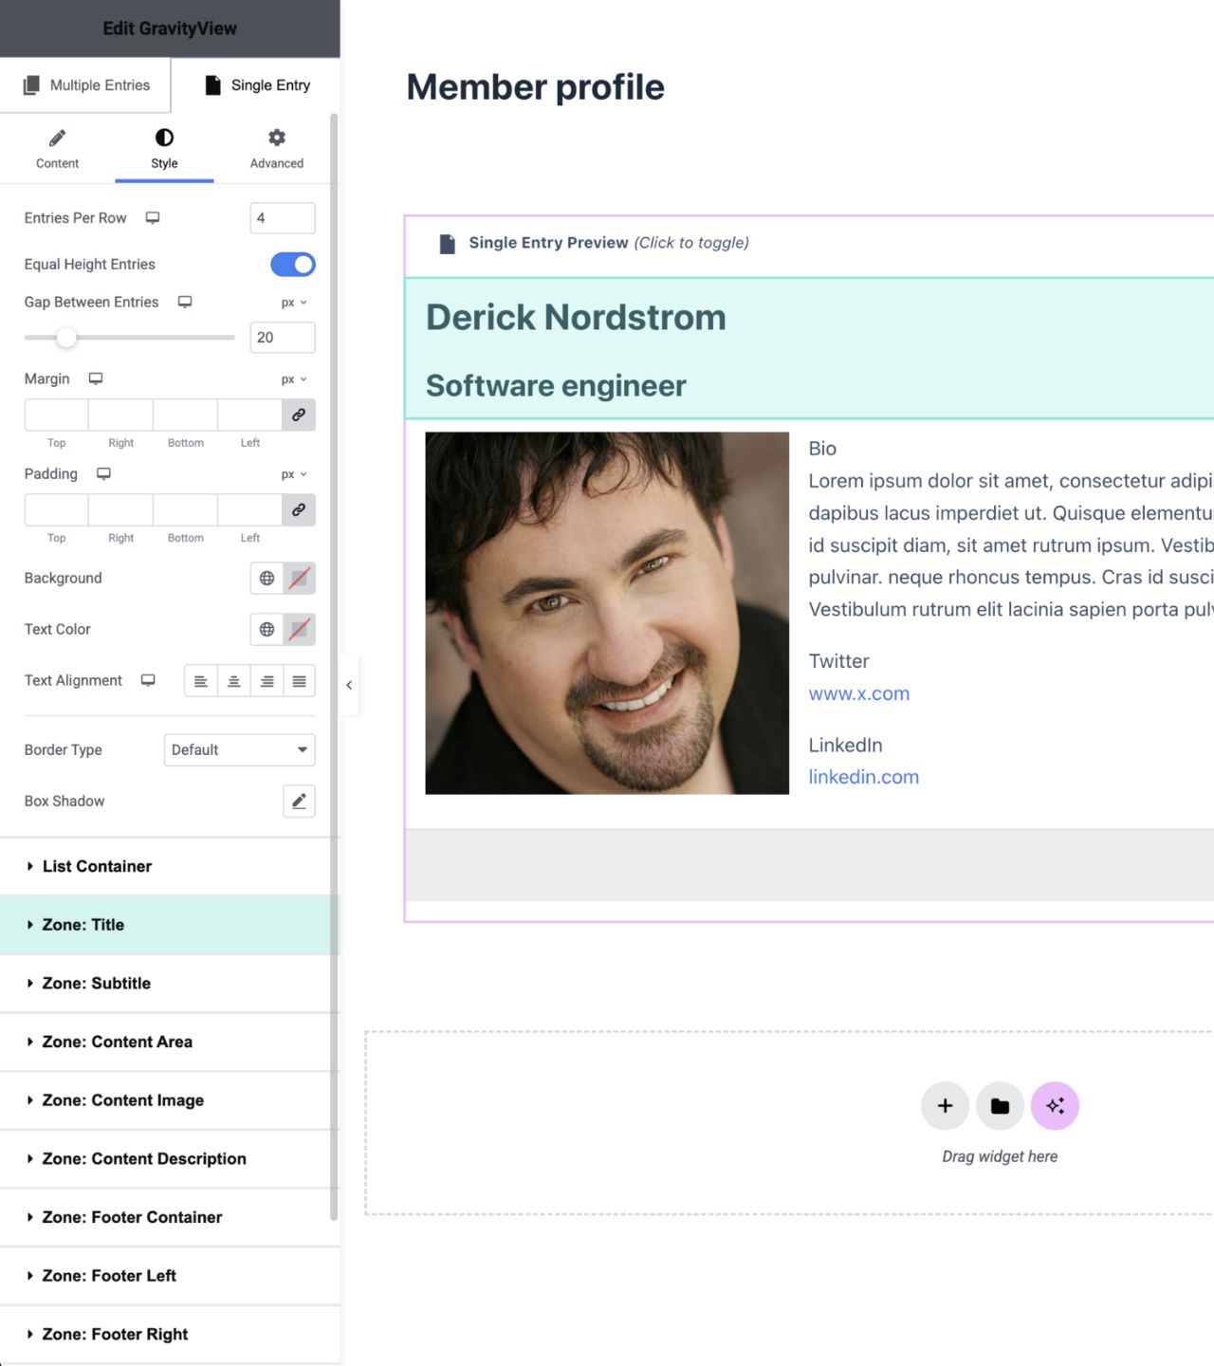
Task: Click the Background global color globe icon
Action: [x=267, y=578]
